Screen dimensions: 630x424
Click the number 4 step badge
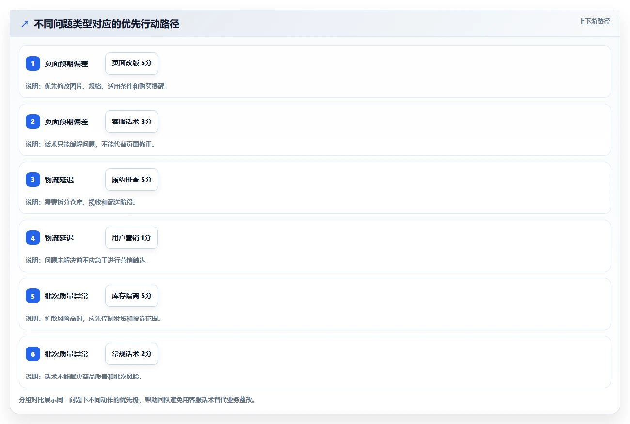coord(33,238)
